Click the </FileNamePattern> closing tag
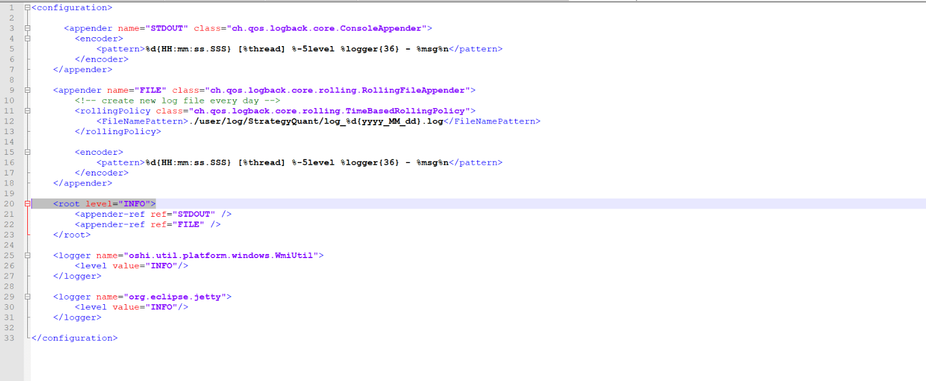 tap(491, 121)
